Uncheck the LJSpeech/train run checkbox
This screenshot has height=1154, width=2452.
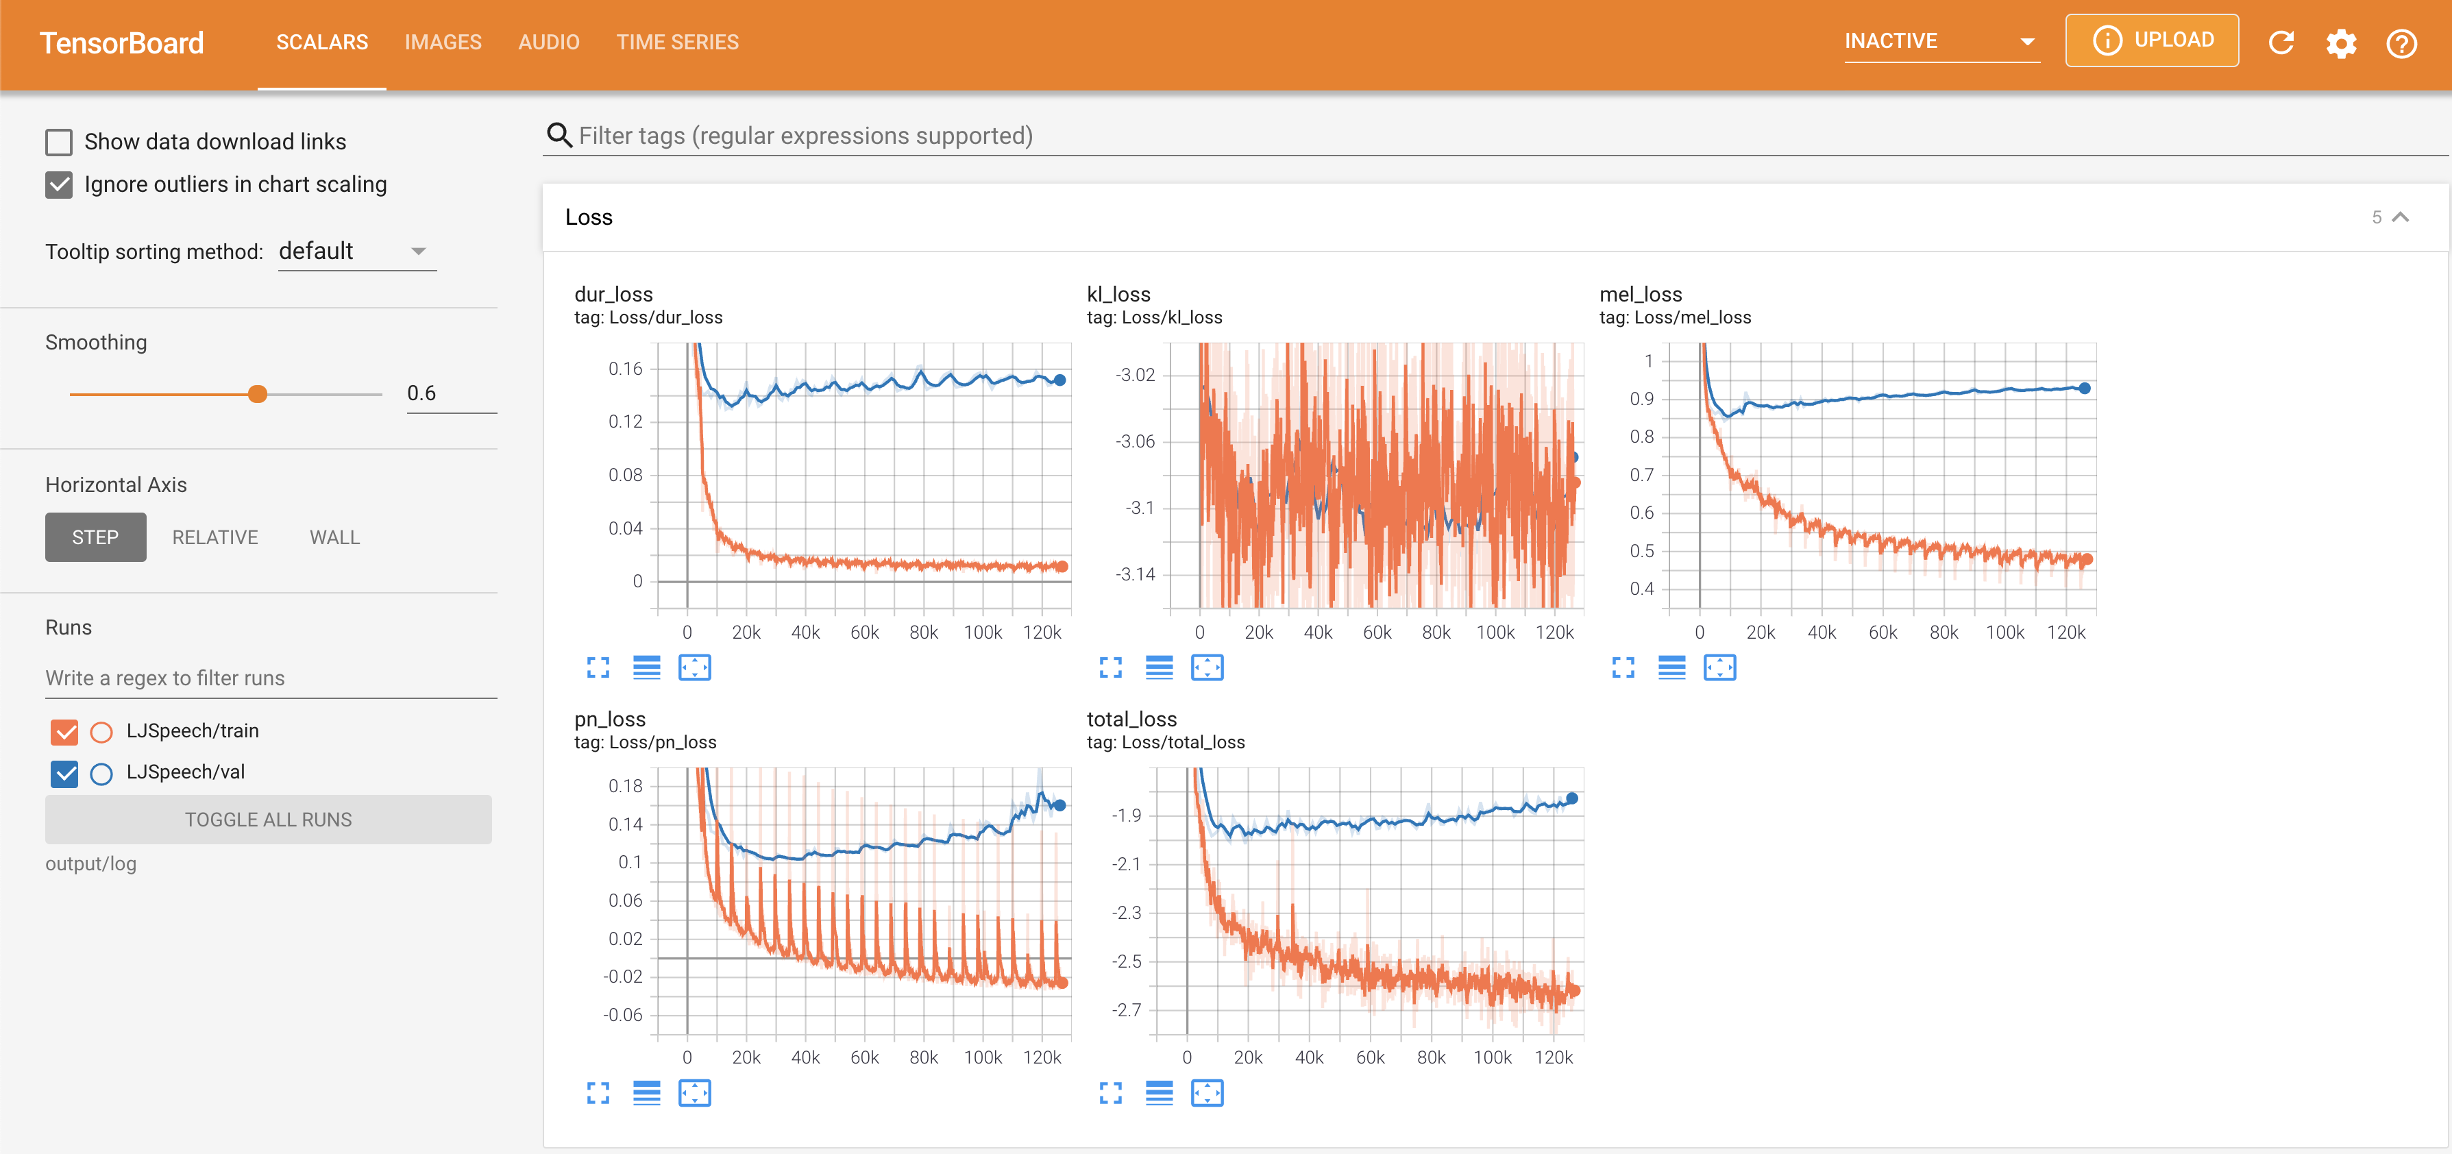(64, 731)
